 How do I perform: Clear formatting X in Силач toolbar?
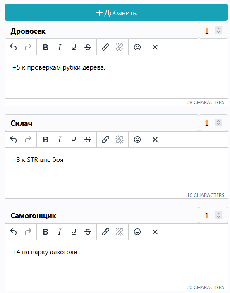click(x=155, y=139)
